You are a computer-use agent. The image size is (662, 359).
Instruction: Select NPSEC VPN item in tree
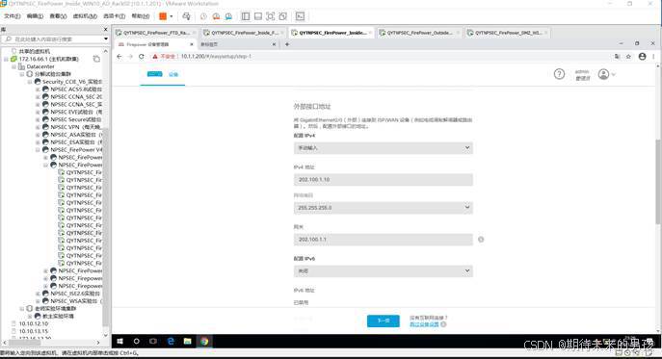pyautogui.click(x=71, y=127)
